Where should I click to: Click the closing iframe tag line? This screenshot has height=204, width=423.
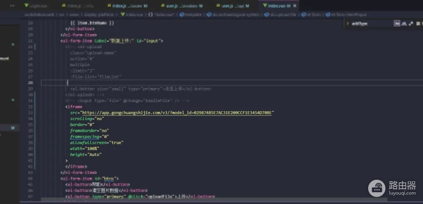tap(76, 167)
